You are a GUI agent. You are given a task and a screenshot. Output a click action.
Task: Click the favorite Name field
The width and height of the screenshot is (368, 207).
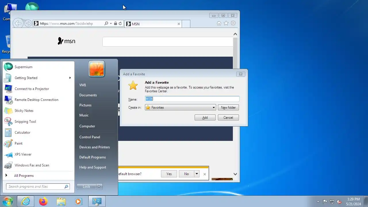[192, 99]
